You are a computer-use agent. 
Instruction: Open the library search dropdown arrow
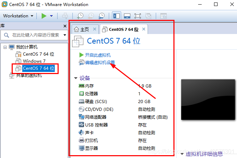pyautogui.click(x=65, y=35)
